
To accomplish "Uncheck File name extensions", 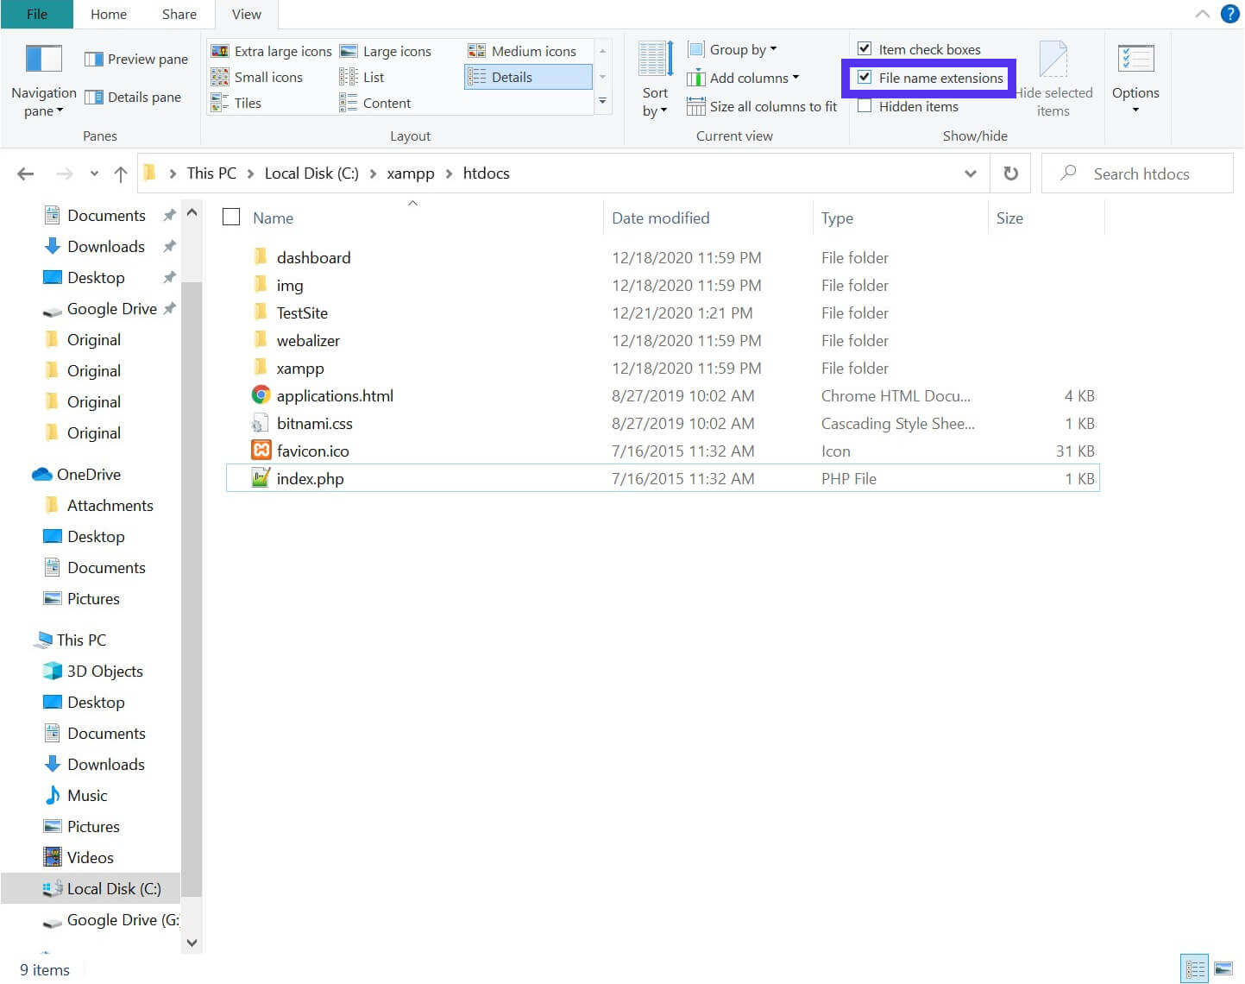I will click(865, 78).
